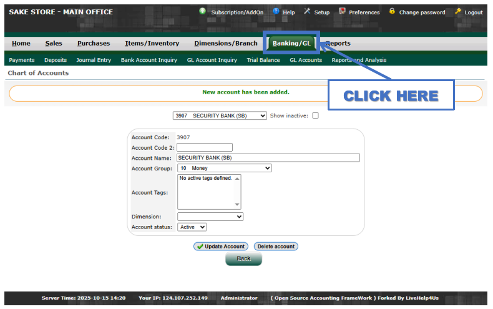The image size is (493, 309).
Task: Open the Trial Balance link
Action: click(x=263, y=60)
